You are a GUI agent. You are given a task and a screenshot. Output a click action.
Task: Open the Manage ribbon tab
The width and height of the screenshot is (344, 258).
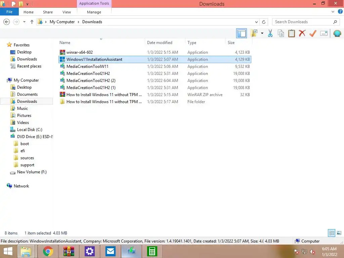click(x=94, y=12)
